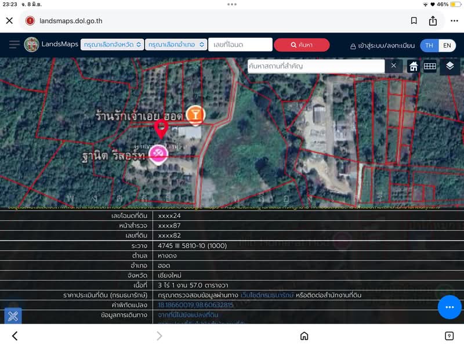The height and width of the screenshot is (348, 464).
Task: Focus the title deed number field
Action: point(240,45)
